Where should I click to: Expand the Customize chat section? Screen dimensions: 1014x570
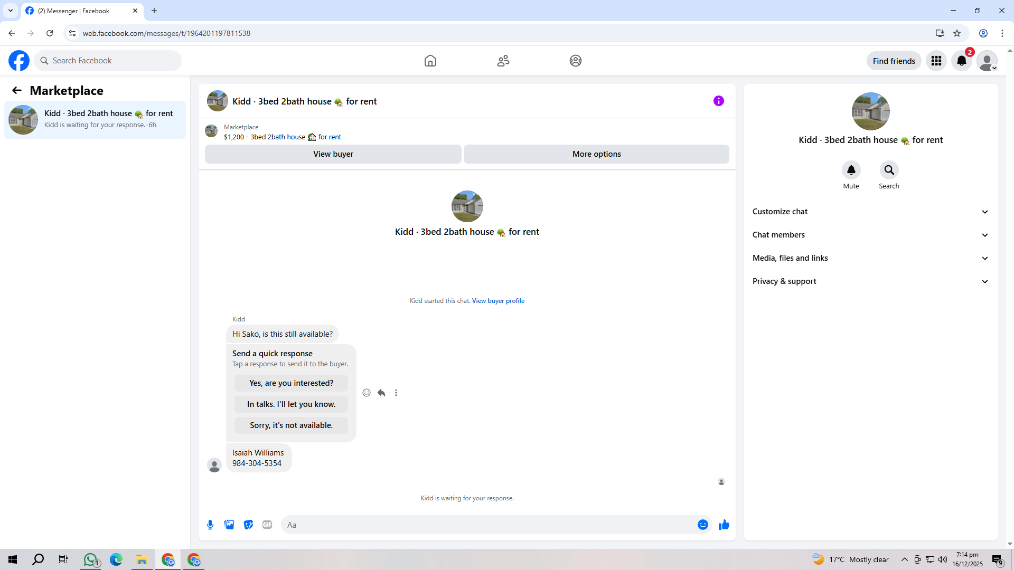pyautogui.click(x=871, y=212)
